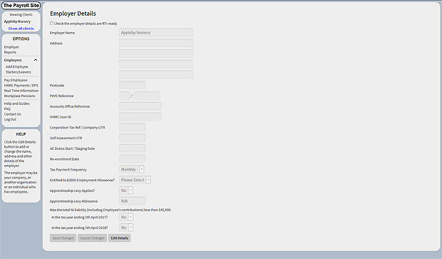Select Workplace Pensions in the sidebar
Image resolution: width=442 pixels, height=259 pixels.
coord(19,96)
